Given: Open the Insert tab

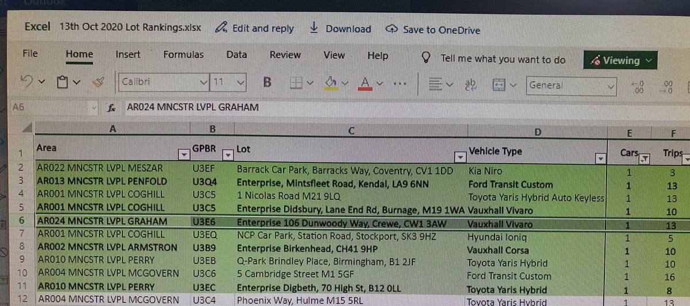Looking at the screenshot, I should point(128,55).
